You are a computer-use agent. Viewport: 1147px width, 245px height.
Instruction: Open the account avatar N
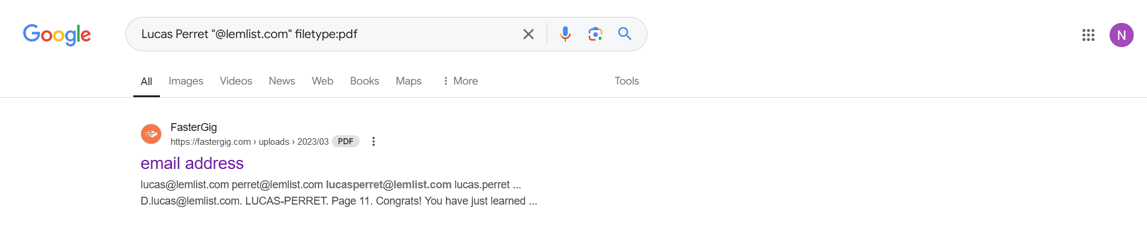[x=1122, y=35]
